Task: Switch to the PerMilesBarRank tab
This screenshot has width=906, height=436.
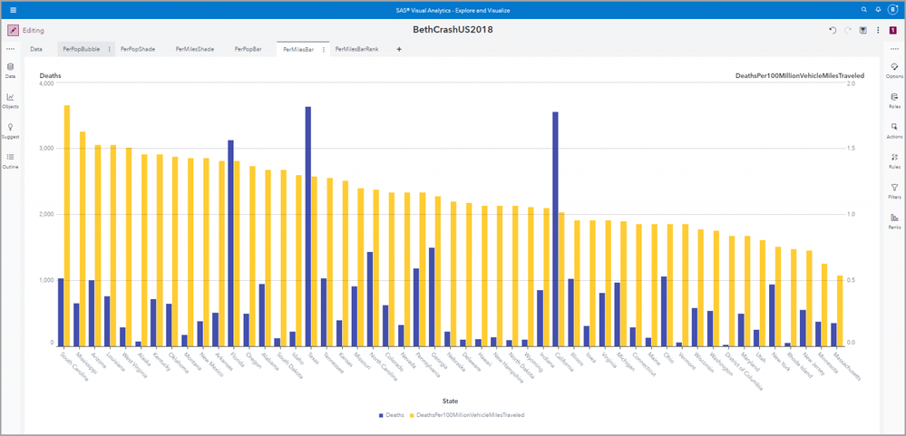Action: pos(356,50)
